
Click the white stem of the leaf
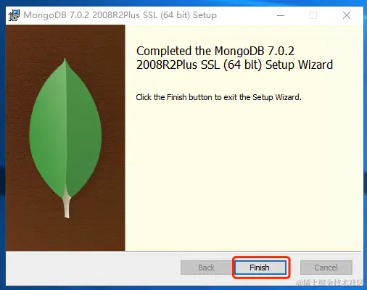[x=67, y=205]
